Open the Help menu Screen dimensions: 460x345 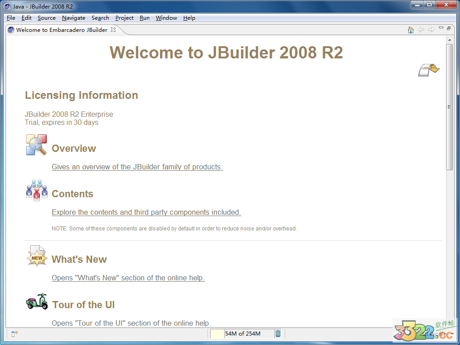click(x=189, y=18)
